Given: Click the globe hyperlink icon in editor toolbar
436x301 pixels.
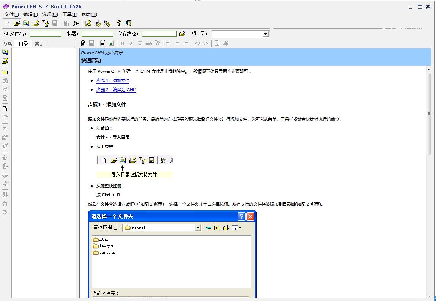Looking at the screenshot, I should (158, 43).
